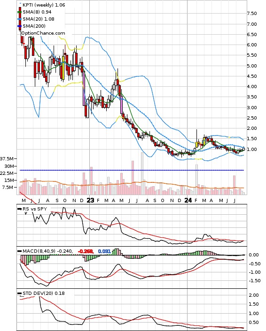Click the RS vs SPY legend marker
266x331 pixels.
pos(19,209)
